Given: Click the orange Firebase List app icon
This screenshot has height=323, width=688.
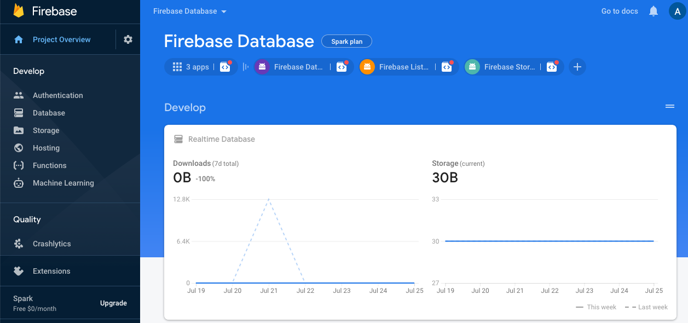Looking at the screenshot, I should tap(367, 67).
